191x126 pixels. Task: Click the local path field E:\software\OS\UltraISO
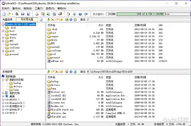138,72
